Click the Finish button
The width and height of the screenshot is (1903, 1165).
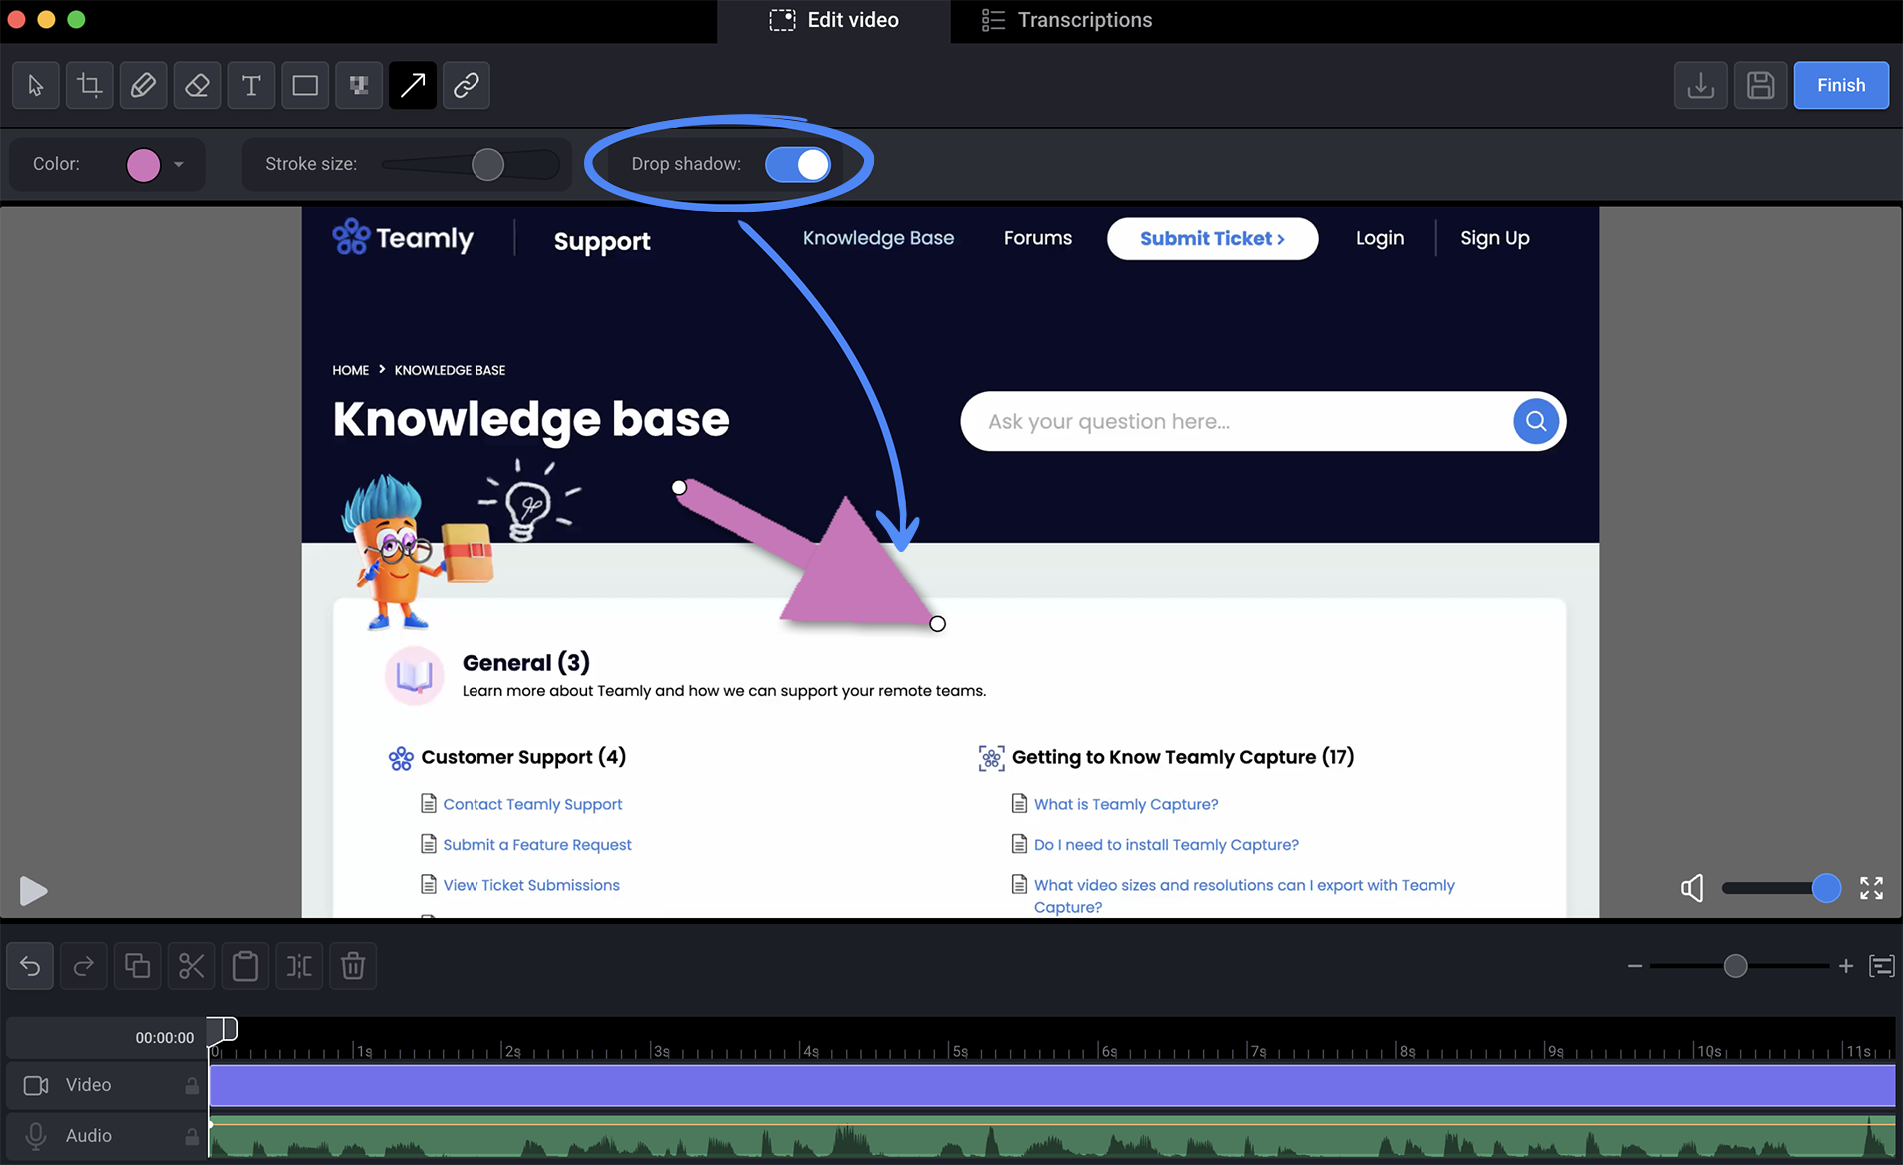pos(1841,85)
